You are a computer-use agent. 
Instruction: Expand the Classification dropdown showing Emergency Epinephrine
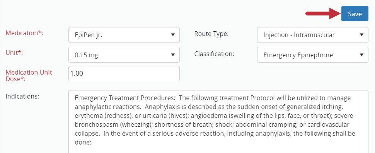(x=313, y=55)
